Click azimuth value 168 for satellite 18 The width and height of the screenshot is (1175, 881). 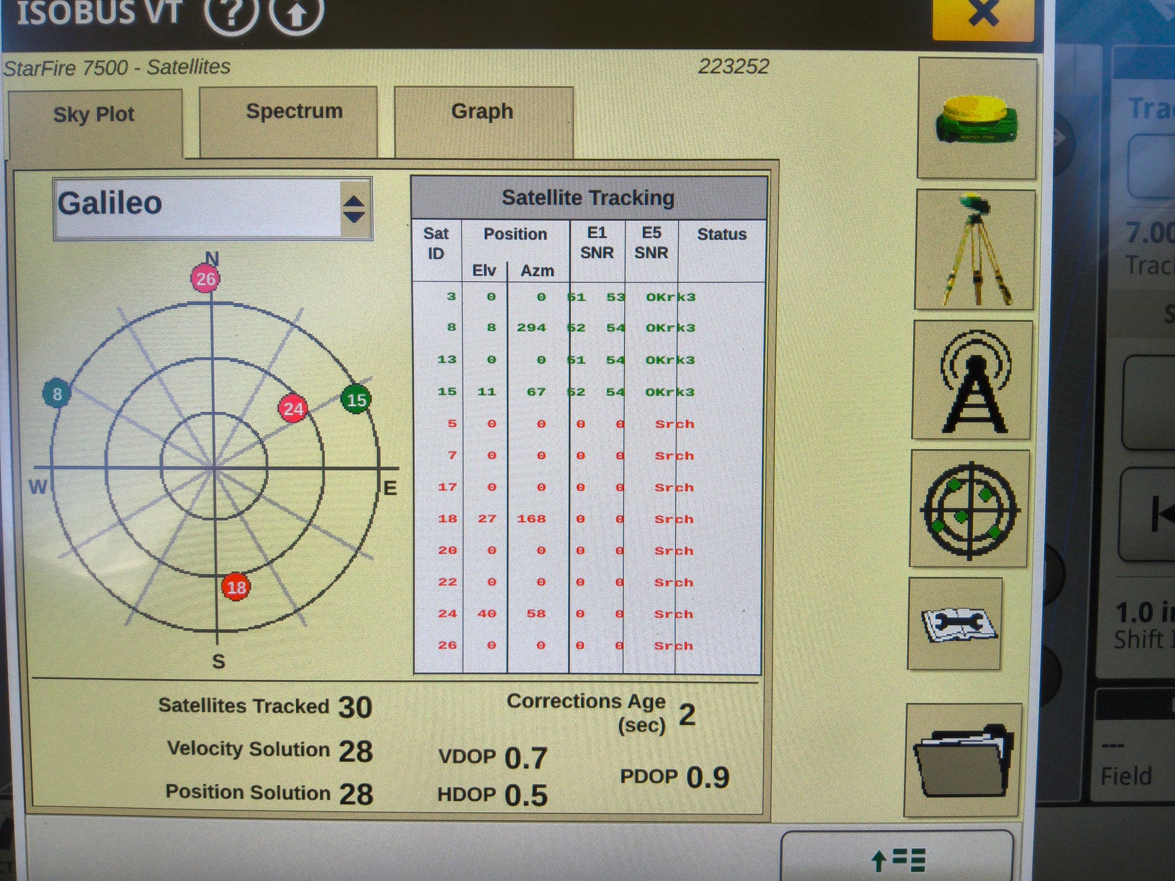[531, 519]
